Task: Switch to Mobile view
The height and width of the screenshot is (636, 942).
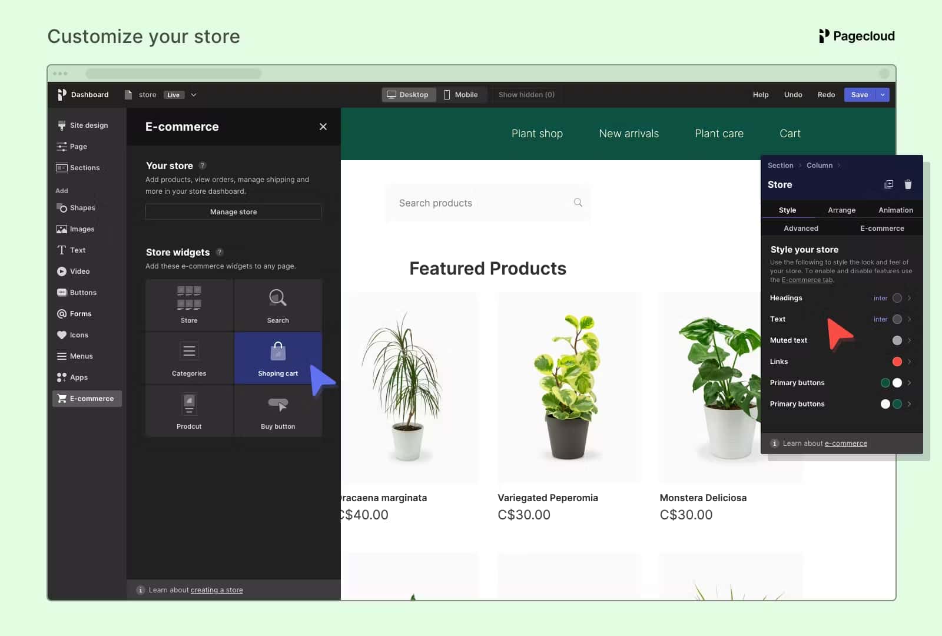Action: [461, 95]
